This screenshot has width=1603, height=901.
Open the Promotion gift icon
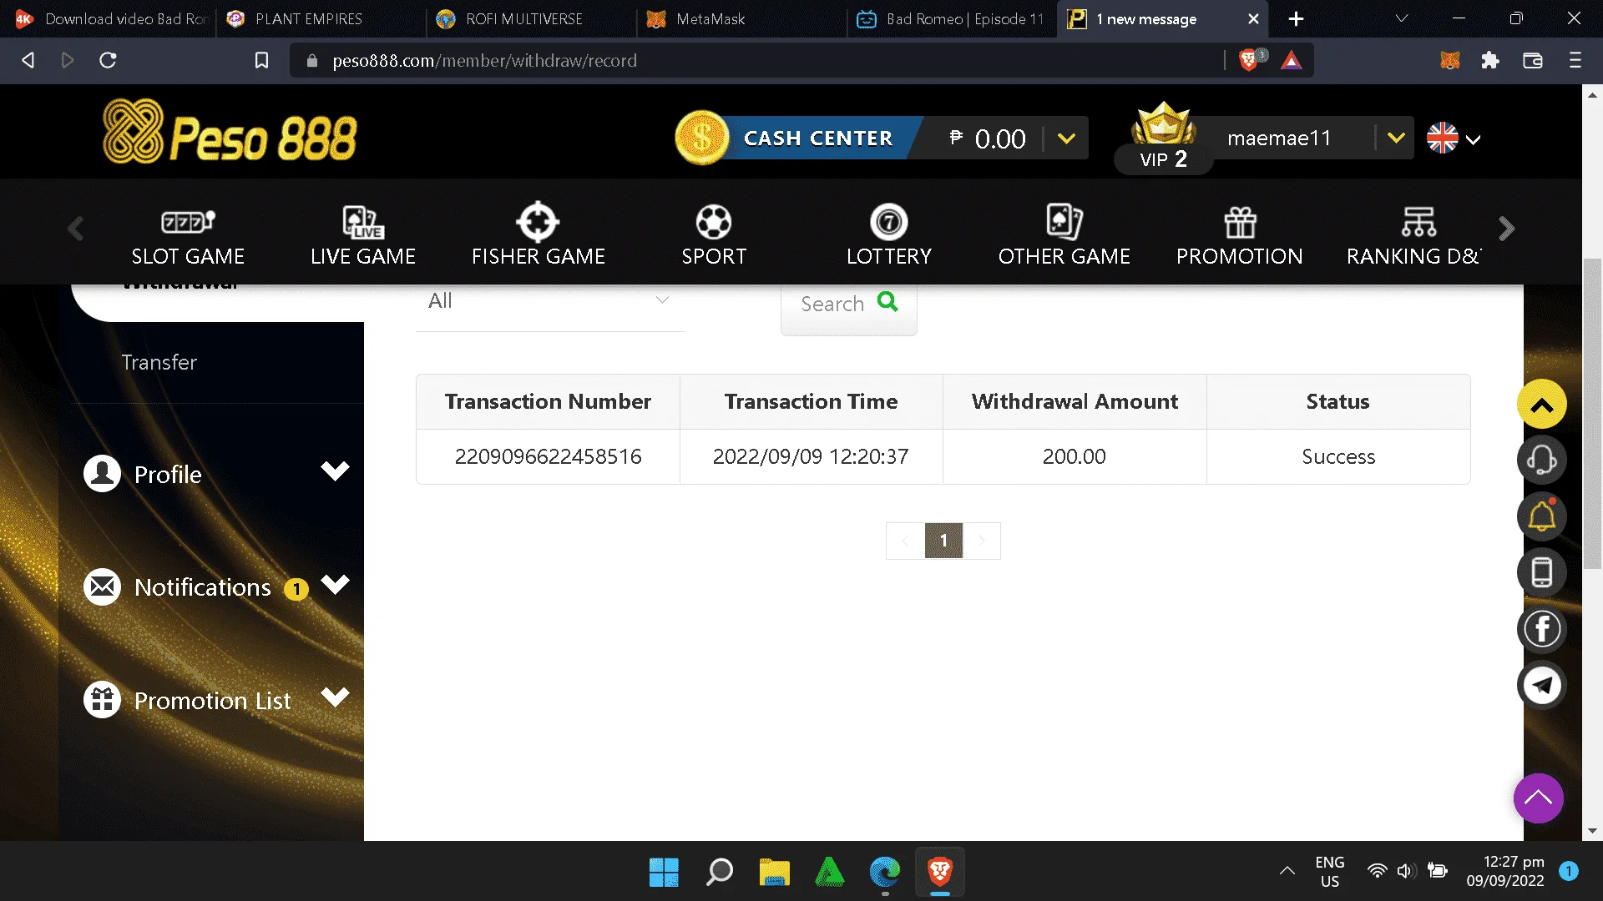point(1240,222)
